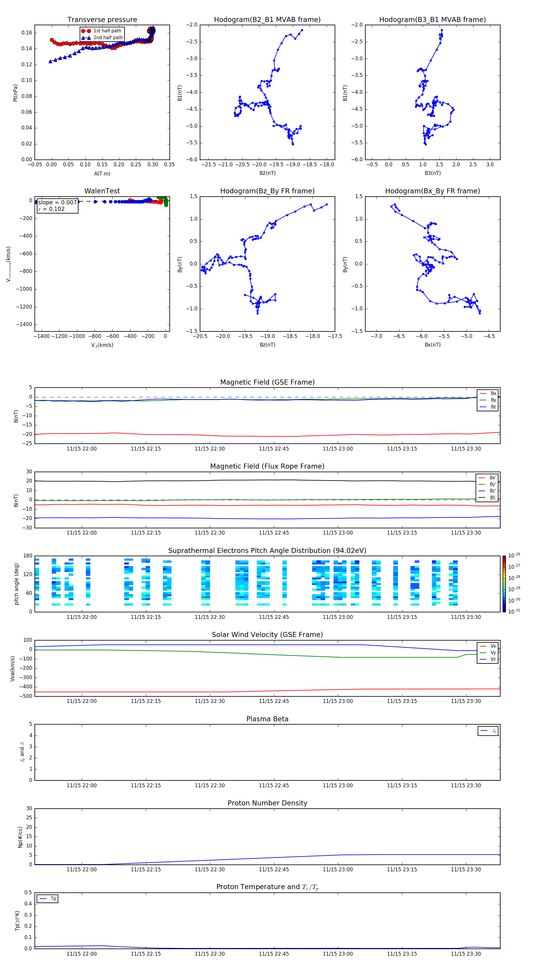Click the 'Vy' legend entry
The width and height of the screenshot is (535, 980).
(x=488, y=653)
